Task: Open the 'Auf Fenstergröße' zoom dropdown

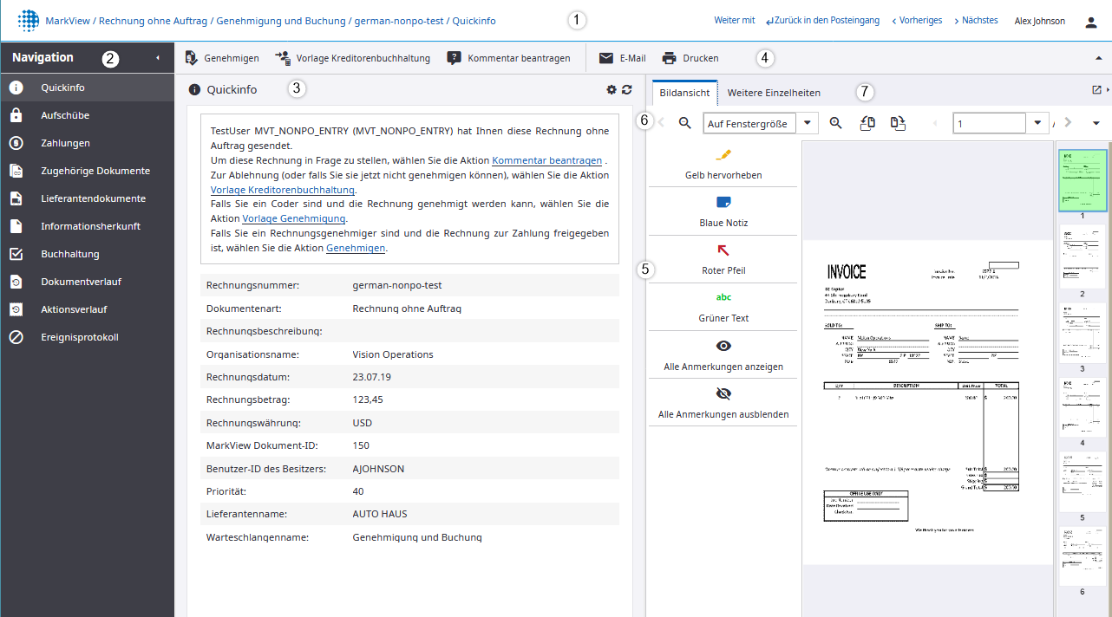Action: [808, 123]
